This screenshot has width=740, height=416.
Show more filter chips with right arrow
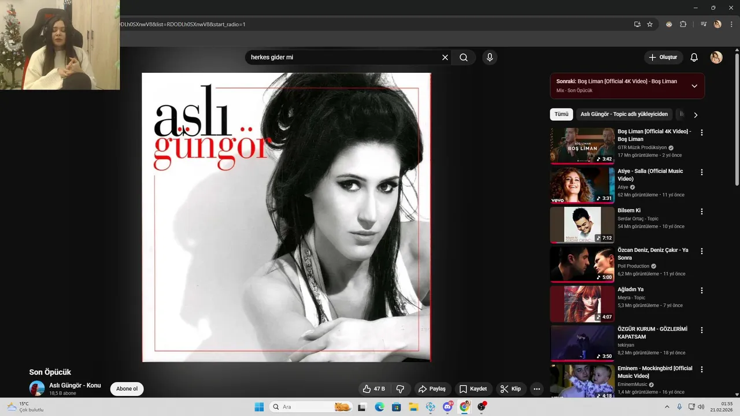click(695, 115)
